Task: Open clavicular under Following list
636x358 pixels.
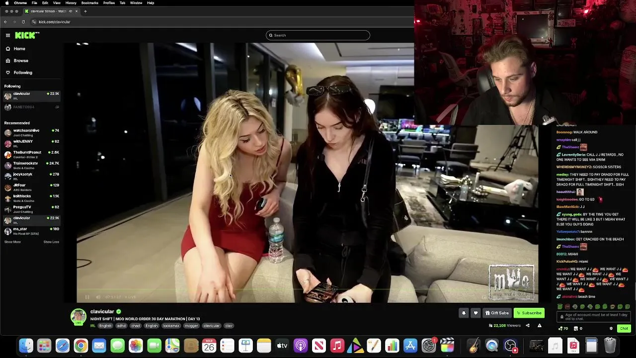Action: pos(32,95)
